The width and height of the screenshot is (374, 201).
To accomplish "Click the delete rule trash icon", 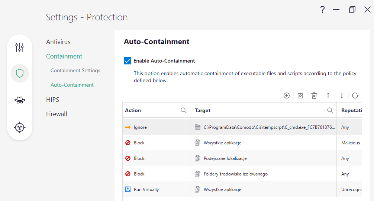I will click(x=314, y=96).
